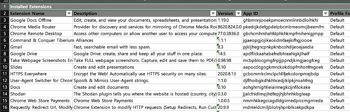Select version cell 14.5
This screenshot has width=350, height=112.
[x=230, y=54]
